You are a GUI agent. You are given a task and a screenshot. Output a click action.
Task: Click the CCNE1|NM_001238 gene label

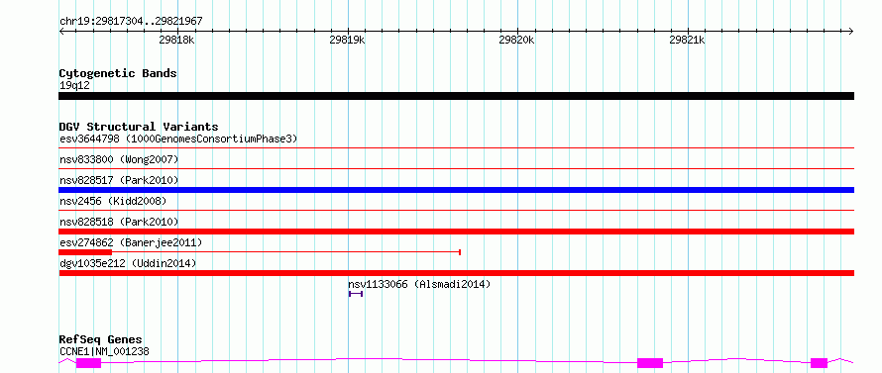[104, 351]
